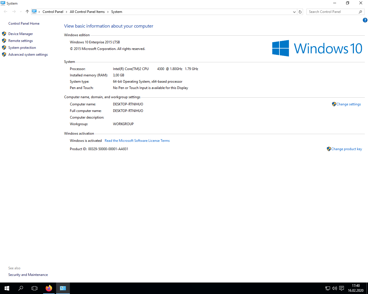Open Device Manager link
The width and height of the screenshot is (368, 294).
(20, 34)
